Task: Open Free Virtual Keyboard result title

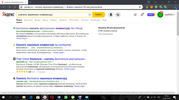Action: (51, 59)
